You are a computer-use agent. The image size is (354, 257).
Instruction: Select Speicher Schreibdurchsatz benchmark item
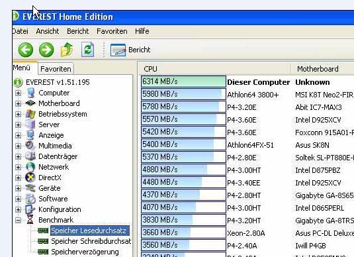click(x=91, y=241)
